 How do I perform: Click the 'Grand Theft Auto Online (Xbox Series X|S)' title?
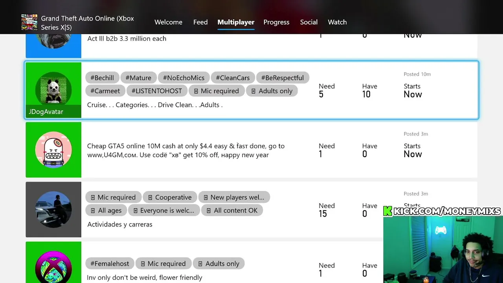point(88,23)
